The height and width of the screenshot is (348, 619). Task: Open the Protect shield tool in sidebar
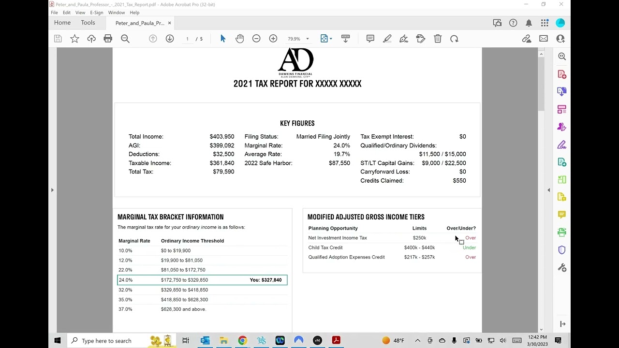tap(562, 250)
